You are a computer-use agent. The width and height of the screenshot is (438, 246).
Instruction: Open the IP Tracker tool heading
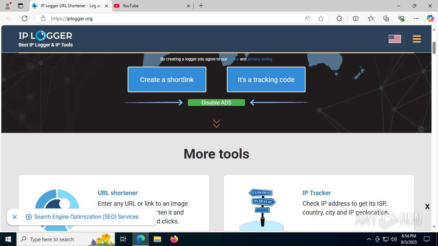(317, 193)
